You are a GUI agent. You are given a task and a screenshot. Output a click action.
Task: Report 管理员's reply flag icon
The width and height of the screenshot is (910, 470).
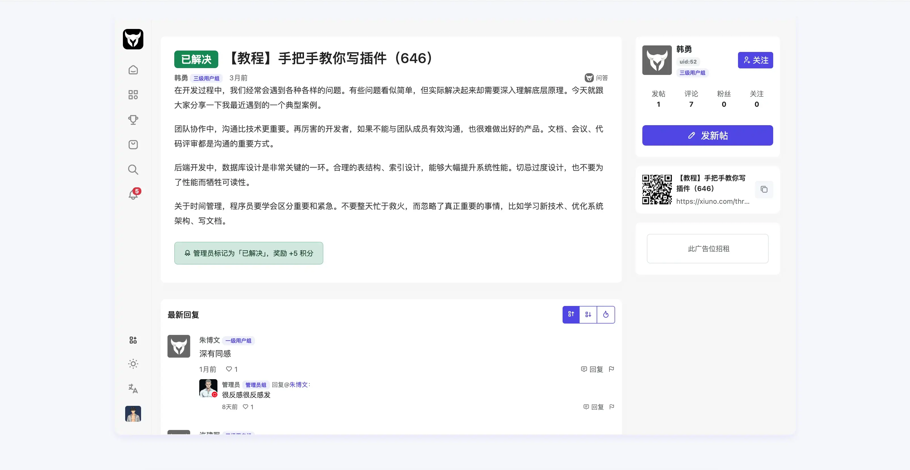612,407
